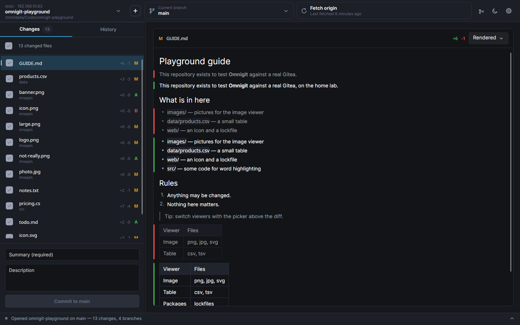
Task: Click the A status badge of todo.md
Action: [136, 222]
